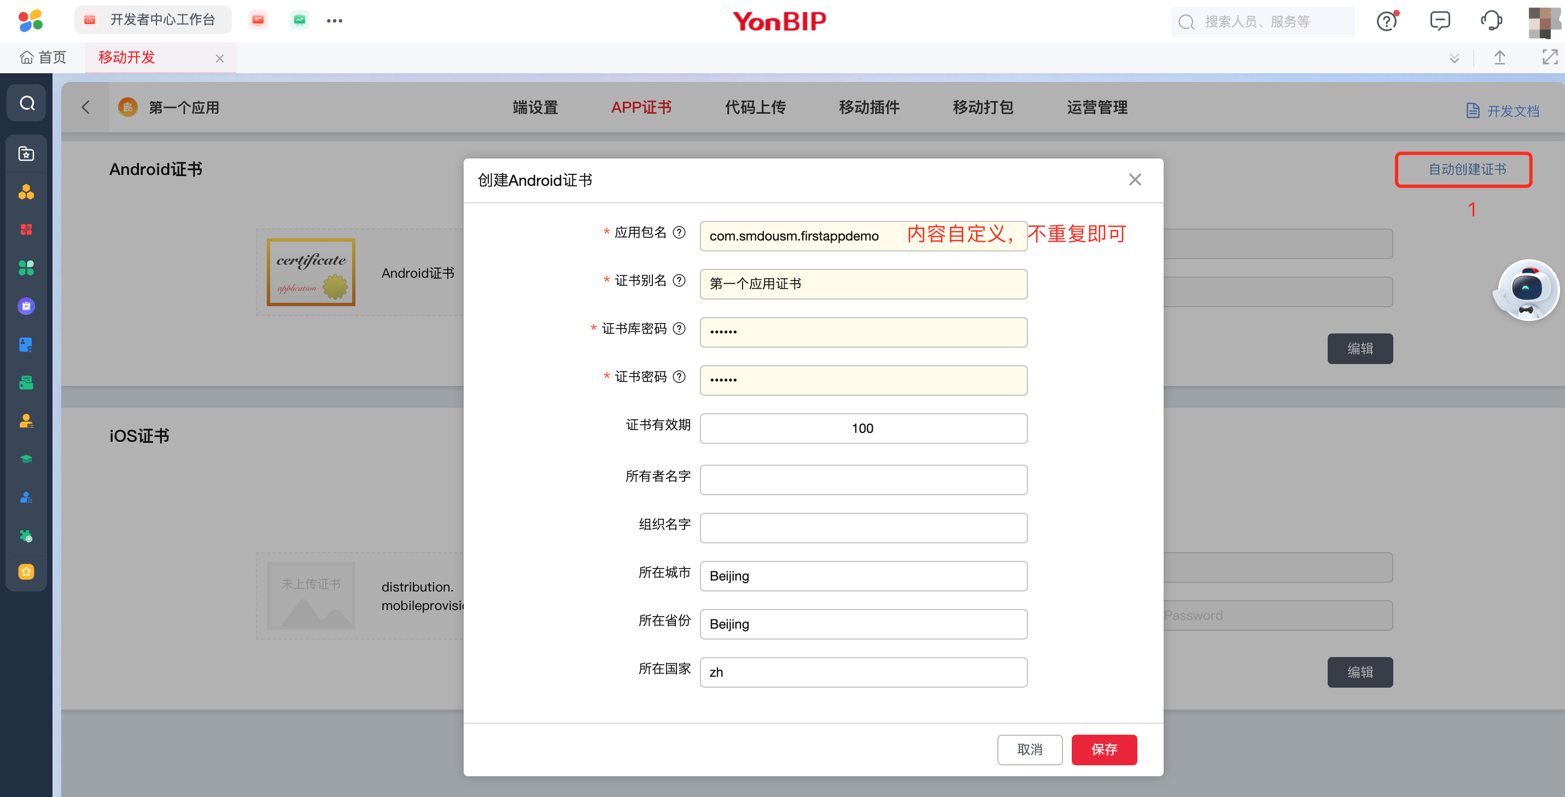Click the 自动创建证书 button
The width and height of the screenshot is (1565, 797).
[1467, 169]
